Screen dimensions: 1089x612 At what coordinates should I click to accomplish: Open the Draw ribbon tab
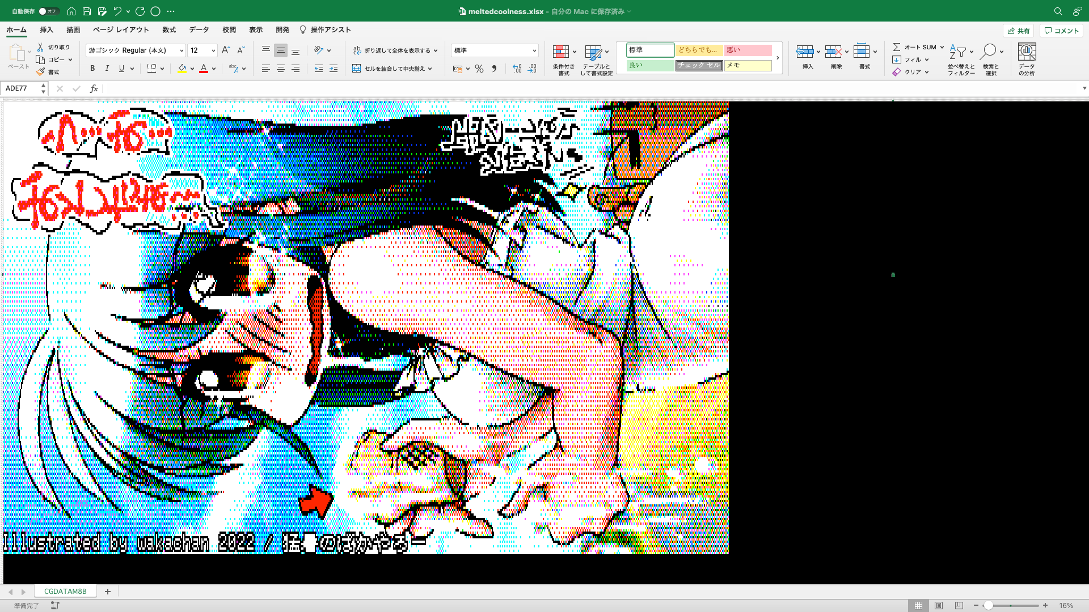pos(73,29)
